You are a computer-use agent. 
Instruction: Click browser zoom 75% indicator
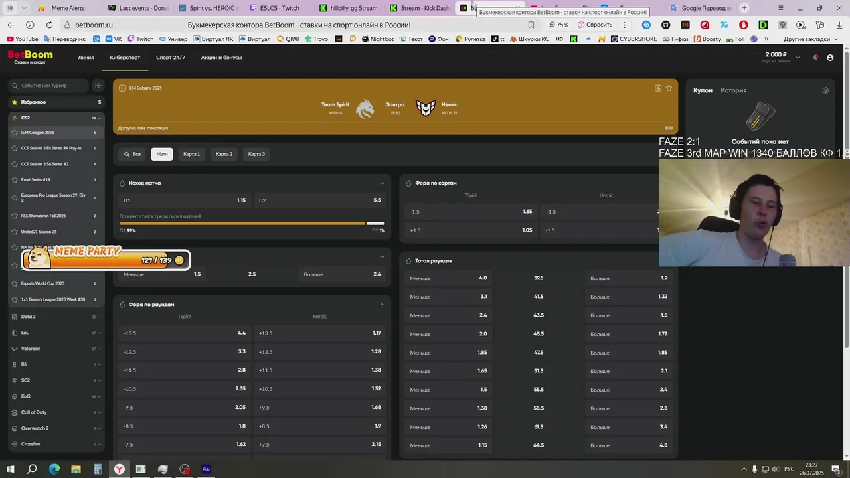pyautogui.click(x=558, y=25)
